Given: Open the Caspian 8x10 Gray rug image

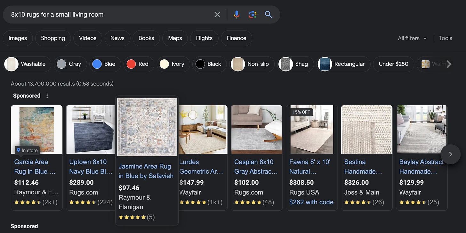Looking at the screenshot, I should (x=257, y=129).
